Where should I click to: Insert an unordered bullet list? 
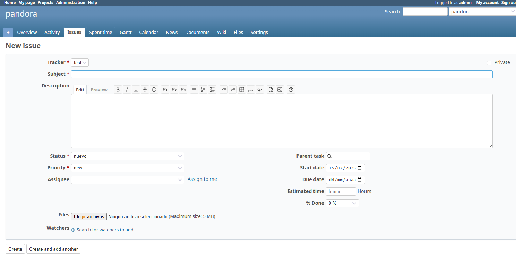coord(194,90)
